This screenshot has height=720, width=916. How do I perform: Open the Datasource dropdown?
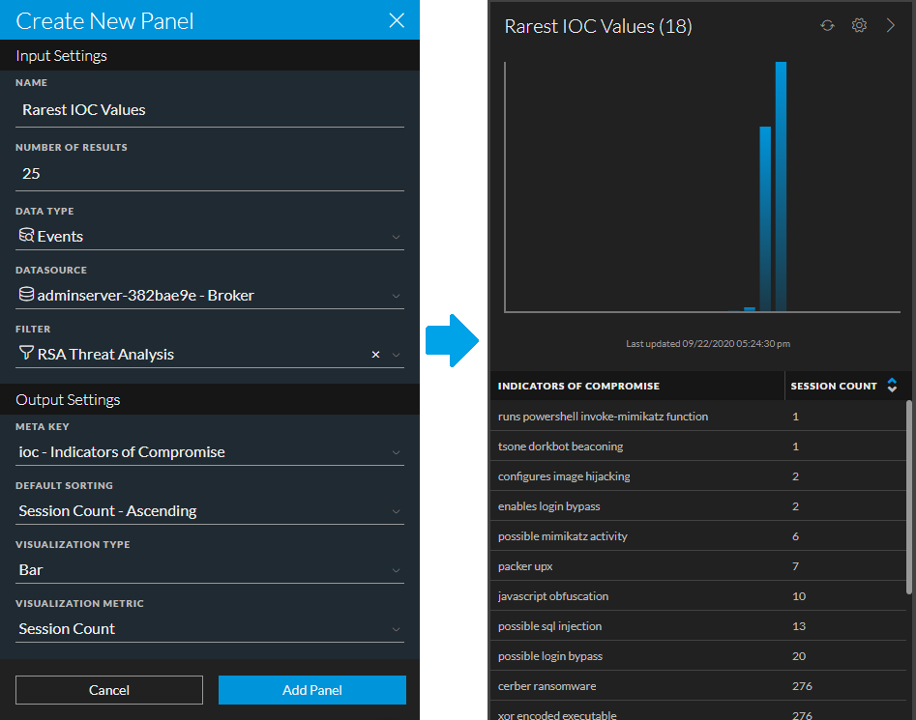(396, 296)
